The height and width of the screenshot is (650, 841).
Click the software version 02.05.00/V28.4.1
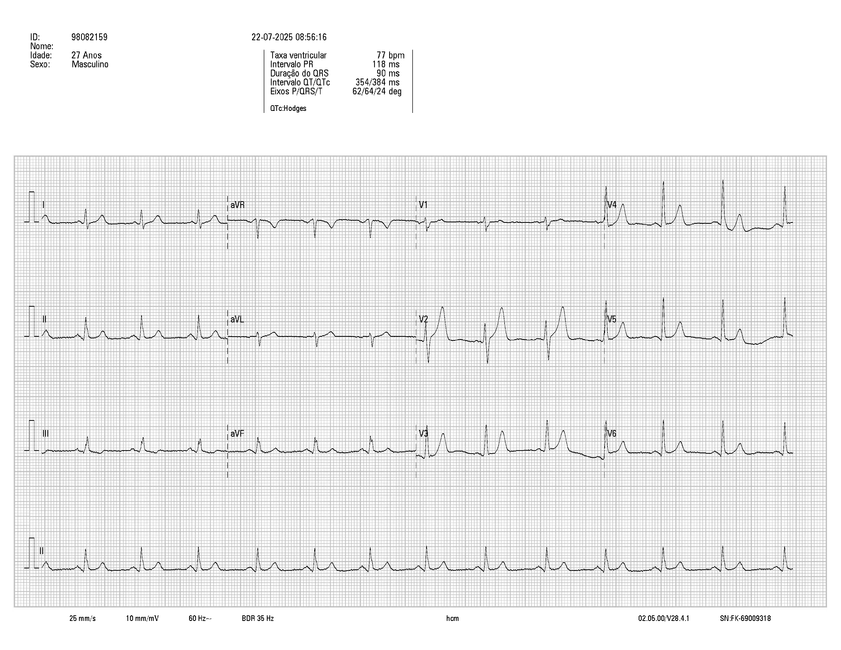(664, 619)
